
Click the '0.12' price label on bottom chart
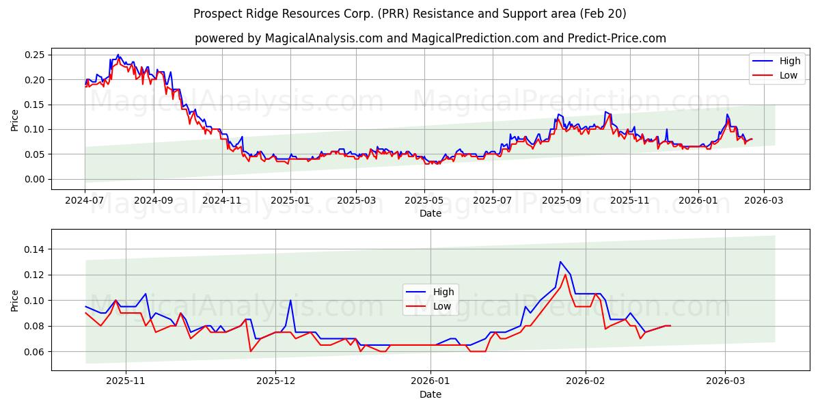tap(36, 275)
